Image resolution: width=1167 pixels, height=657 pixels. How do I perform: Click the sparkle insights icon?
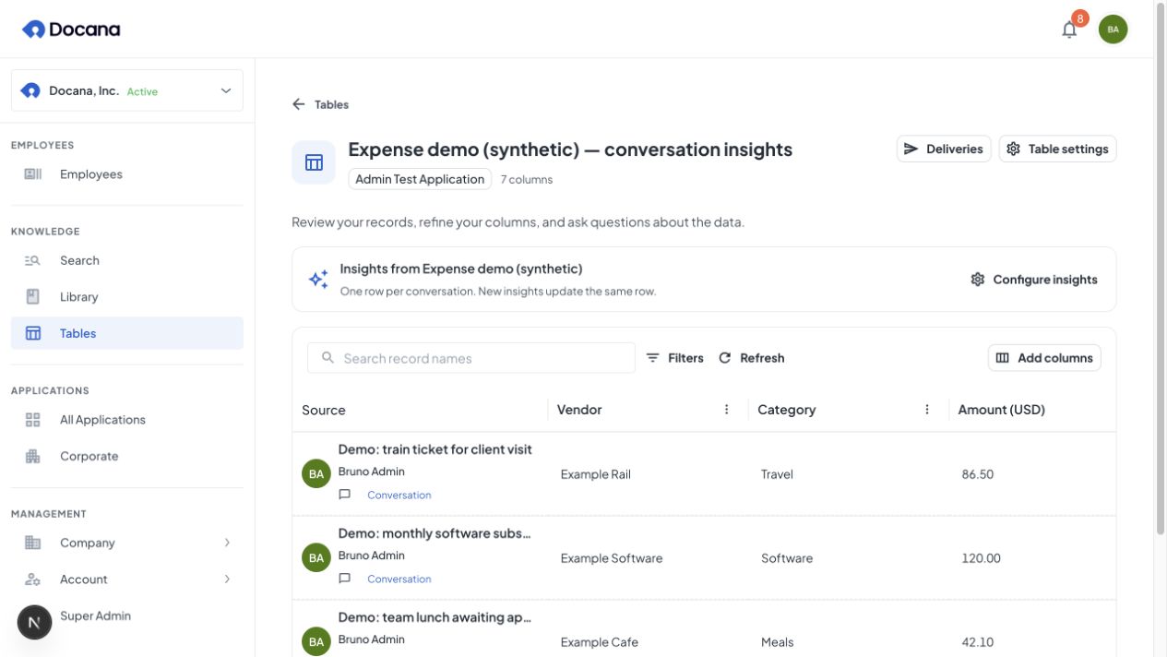(318, 280)
